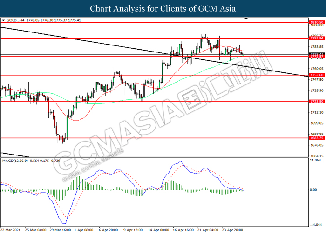Click the 1 Apr 08:00 time label
Screen dimensions: 326x232
pos(84,230)
